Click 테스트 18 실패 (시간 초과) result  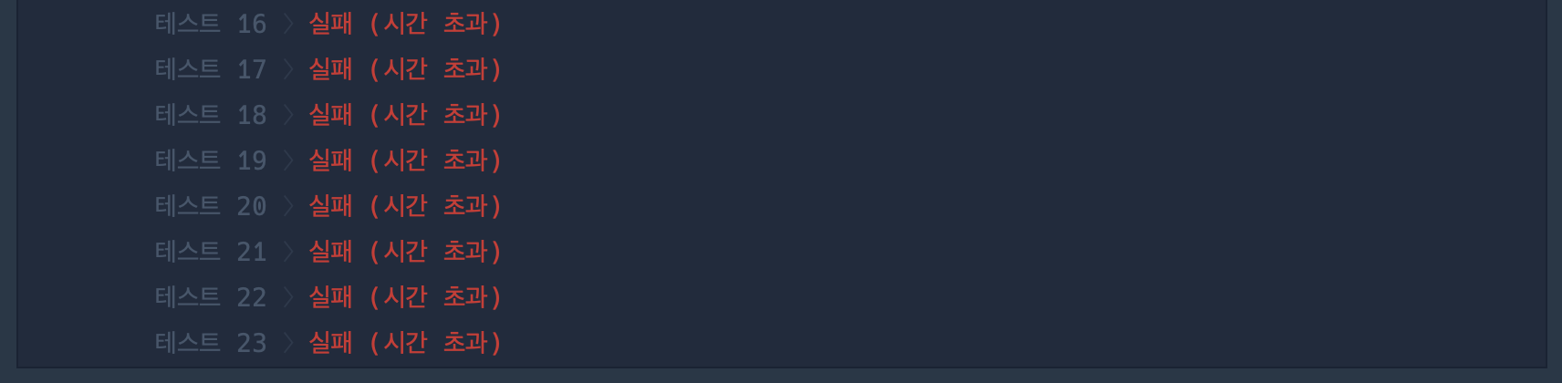coord(405,115)
